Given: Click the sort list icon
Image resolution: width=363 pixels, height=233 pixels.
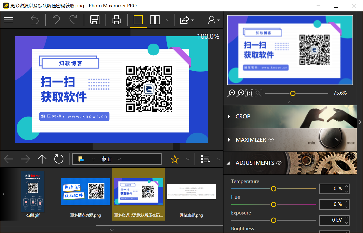Looking at the screenshot, I should [205, 159].
